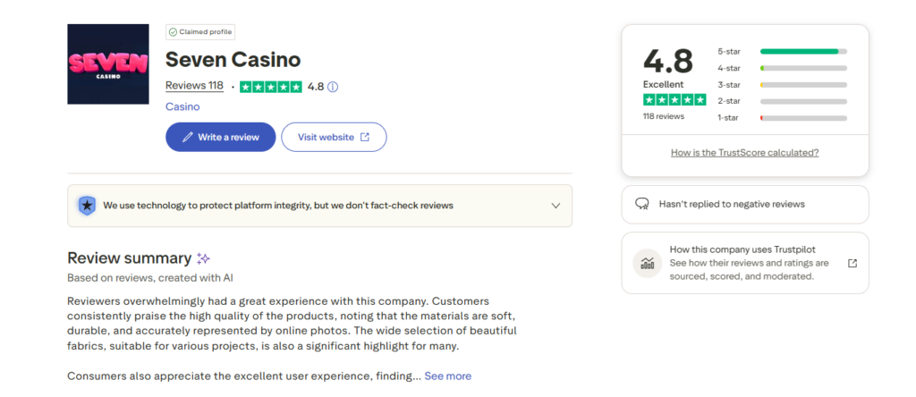This screenshot has width=916, height=397.
Task: Open the Reviews 118 link
Action: [194, 86]
